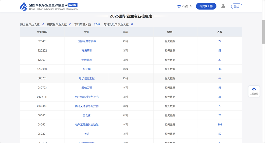The width and height of the screenshot is (265, 143).
Task: Open the 在线客服 headset chat widget
Action: 254,91
